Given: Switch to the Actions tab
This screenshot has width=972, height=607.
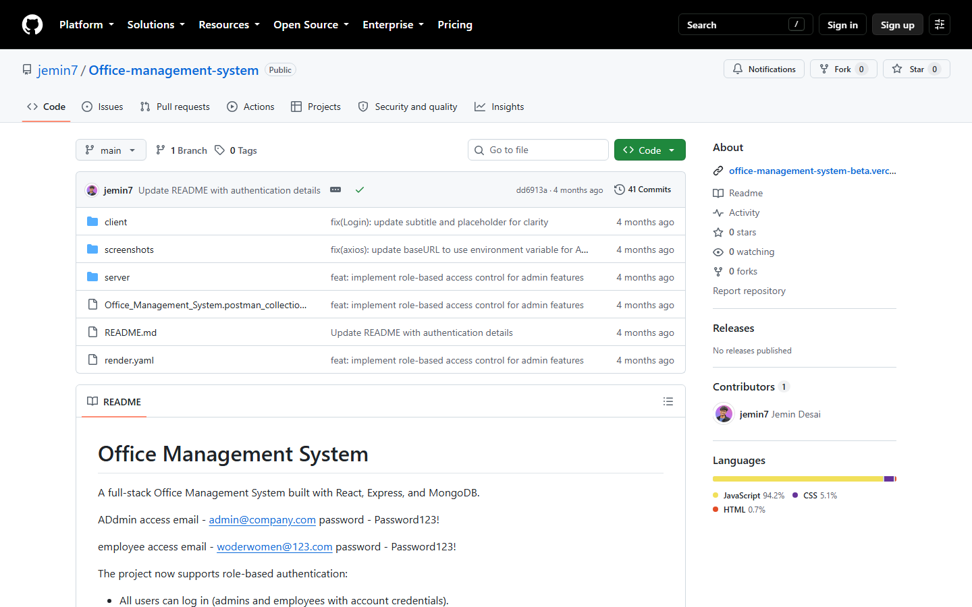Looking at the screenshot, I should (x=250, y=107).
